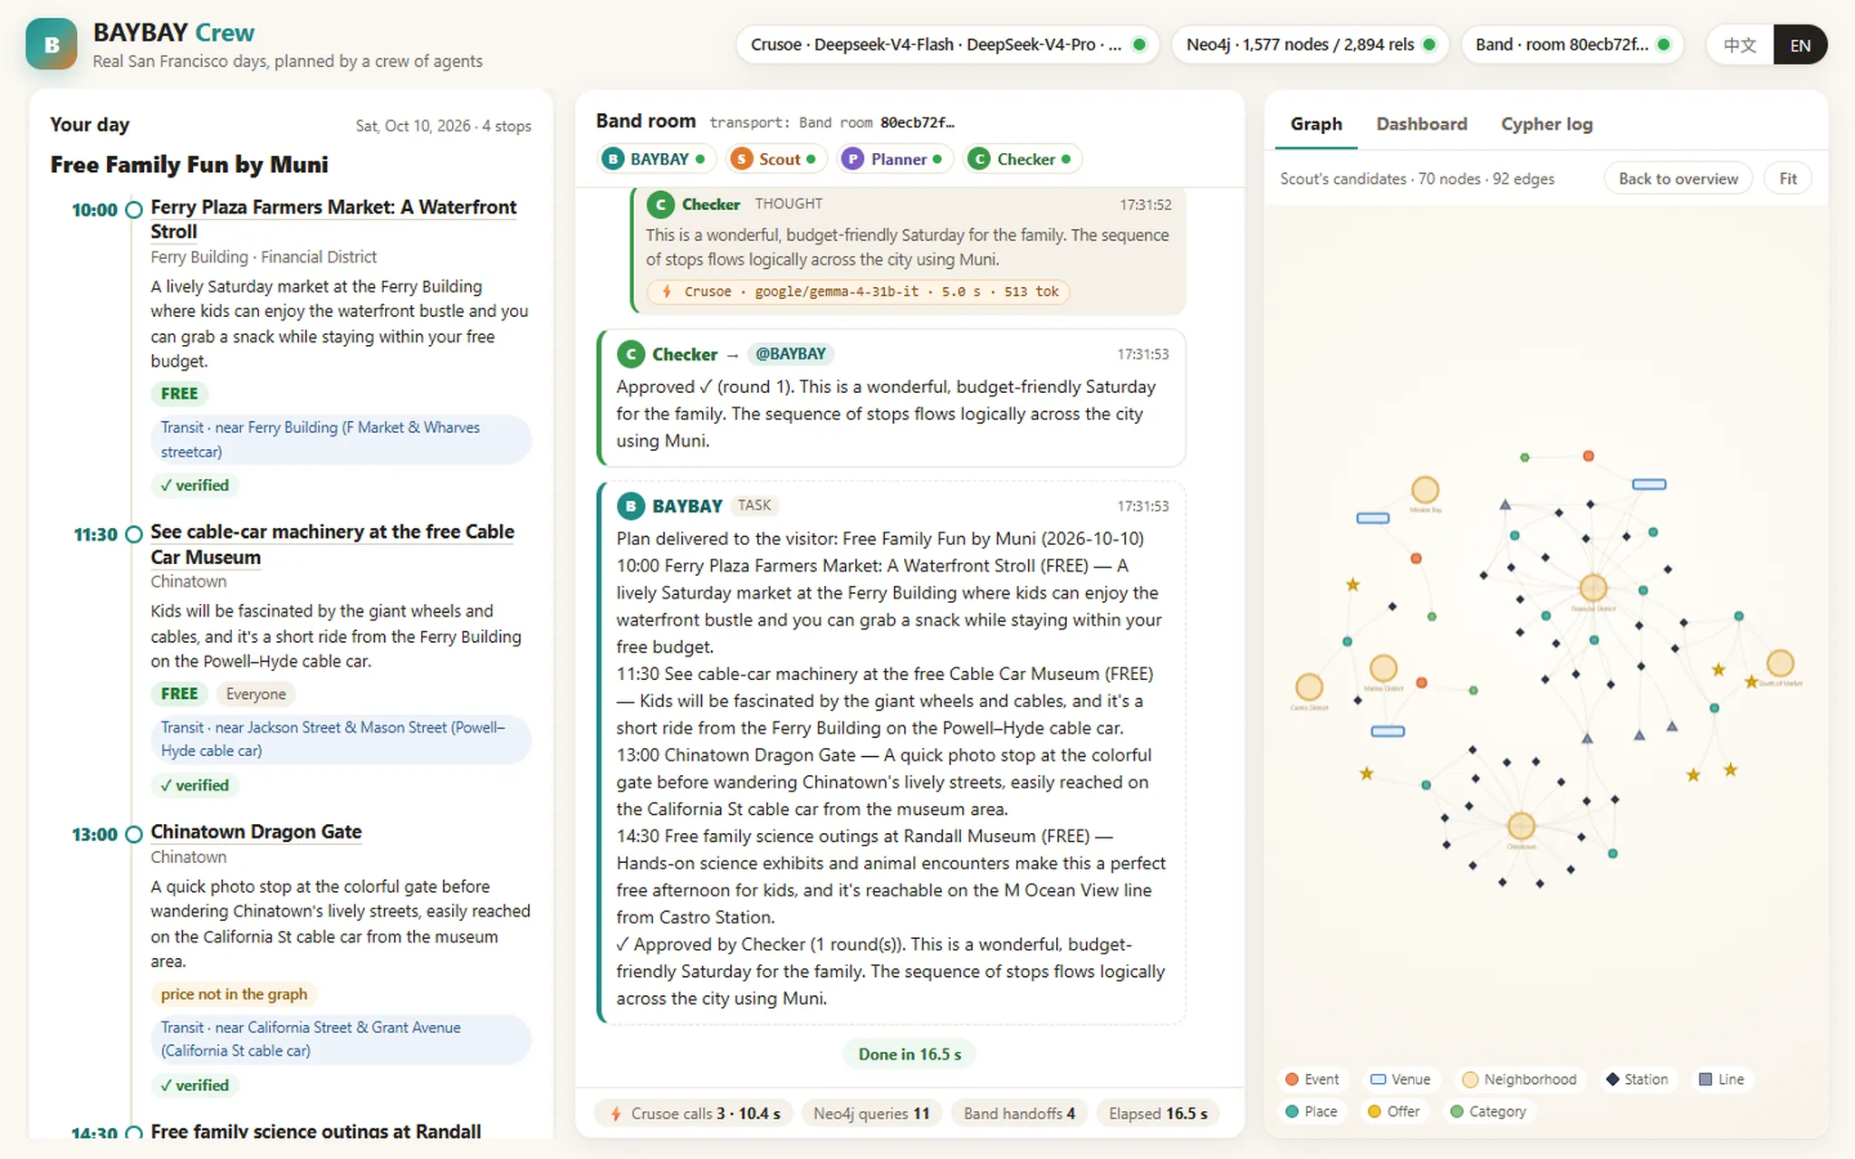Toggle the Neighborhood legend item
Screen dimensions: 1855x1159
coord(1519,1079)
